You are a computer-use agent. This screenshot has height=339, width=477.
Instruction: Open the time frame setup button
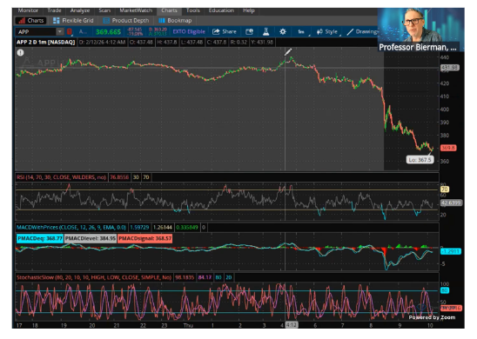tap(301, 31)
